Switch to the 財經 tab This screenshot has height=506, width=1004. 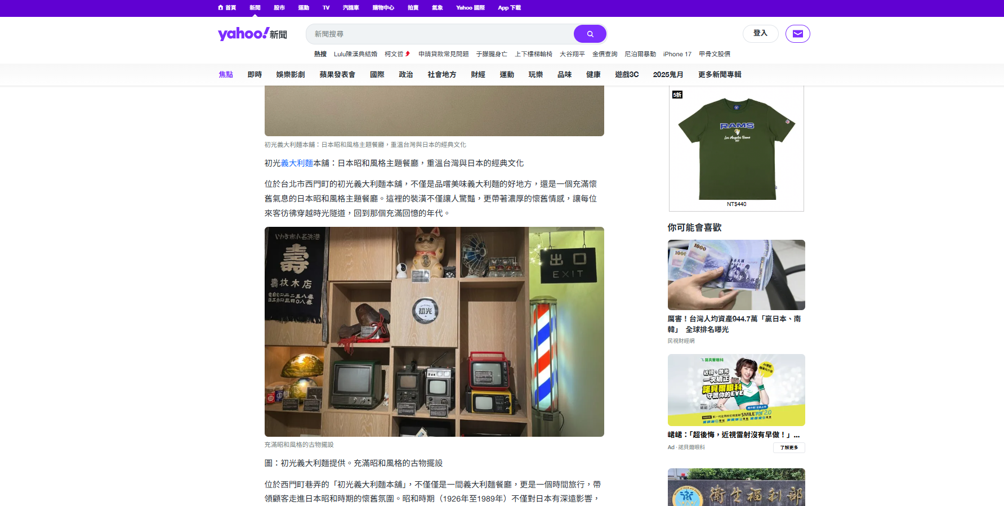click(478, 74)
